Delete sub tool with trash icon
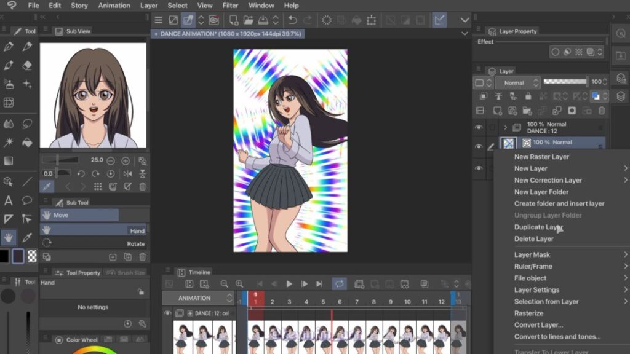 [x=142, y=257]
